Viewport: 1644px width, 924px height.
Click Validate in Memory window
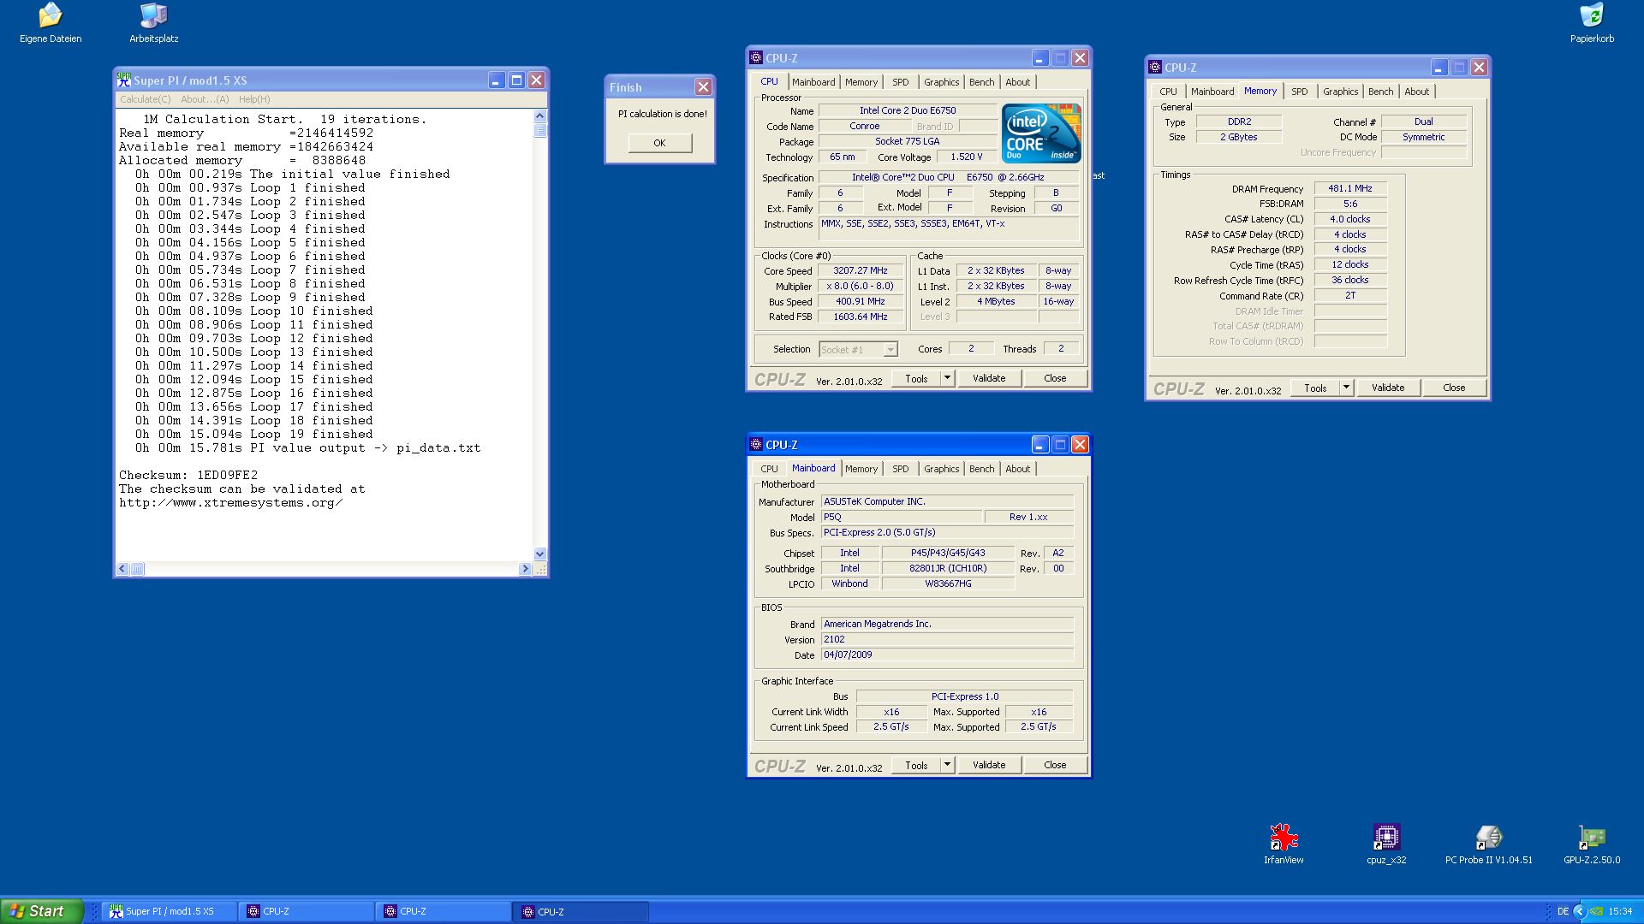1388,388
